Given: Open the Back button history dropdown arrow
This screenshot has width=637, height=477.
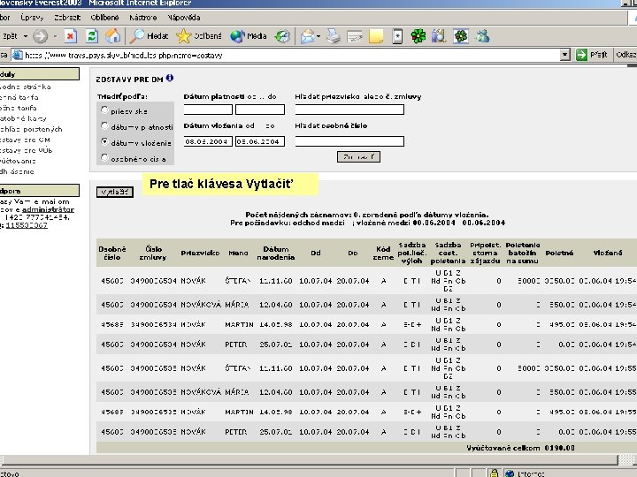Looking at the screenshot, I should [x=26, y=36].
